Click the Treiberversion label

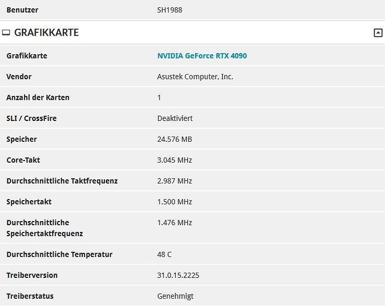(32, 275)
